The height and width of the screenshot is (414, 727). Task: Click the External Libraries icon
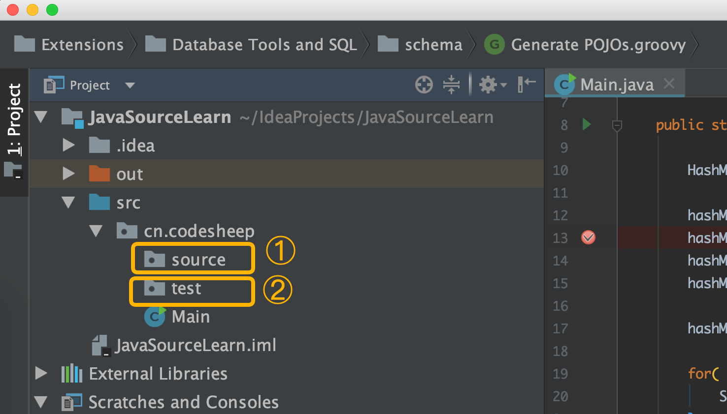71,374
